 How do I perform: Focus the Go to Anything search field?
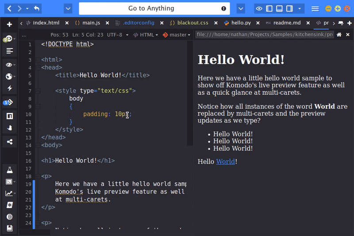pos(151,8)
